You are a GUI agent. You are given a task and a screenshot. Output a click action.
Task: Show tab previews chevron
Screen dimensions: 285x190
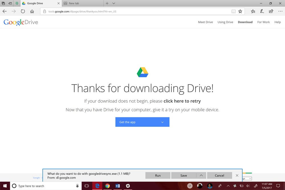[114, 3]
